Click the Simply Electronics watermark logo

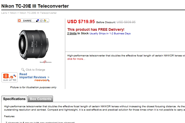coord(46,62)
